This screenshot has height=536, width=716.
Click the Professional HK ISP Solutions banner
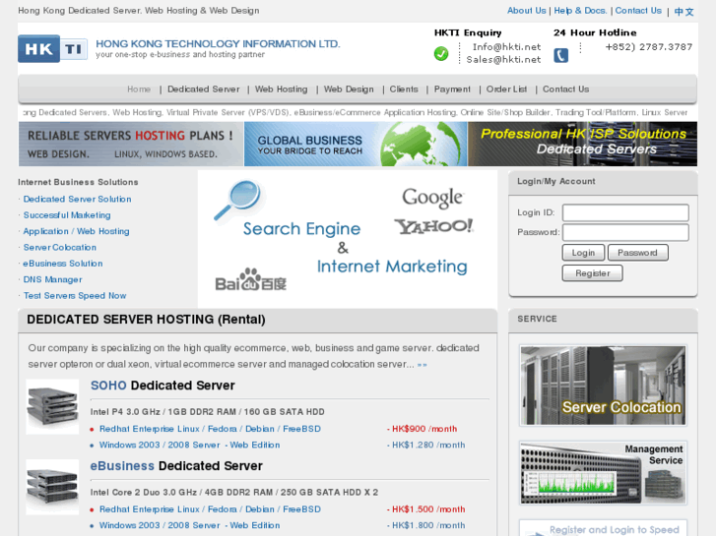coord(583,144)
